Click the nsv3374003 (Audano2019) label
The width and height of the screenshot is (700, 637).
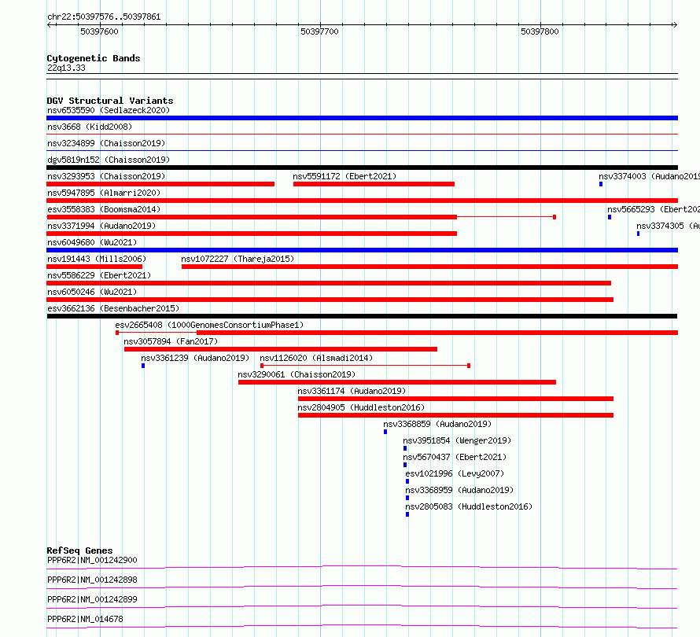650,176
